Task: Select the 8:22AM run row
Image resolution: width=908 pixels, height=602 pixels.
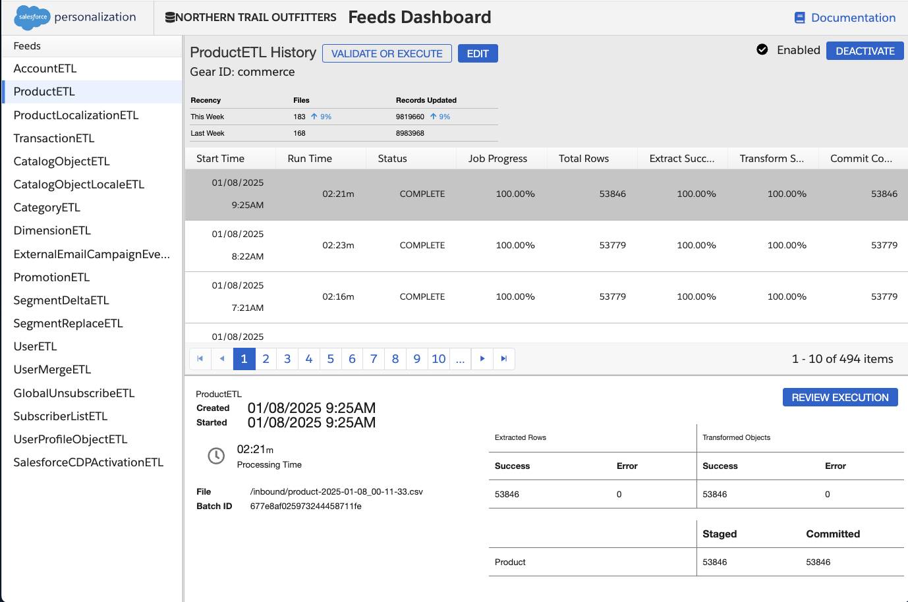Action: coord(546,246)
